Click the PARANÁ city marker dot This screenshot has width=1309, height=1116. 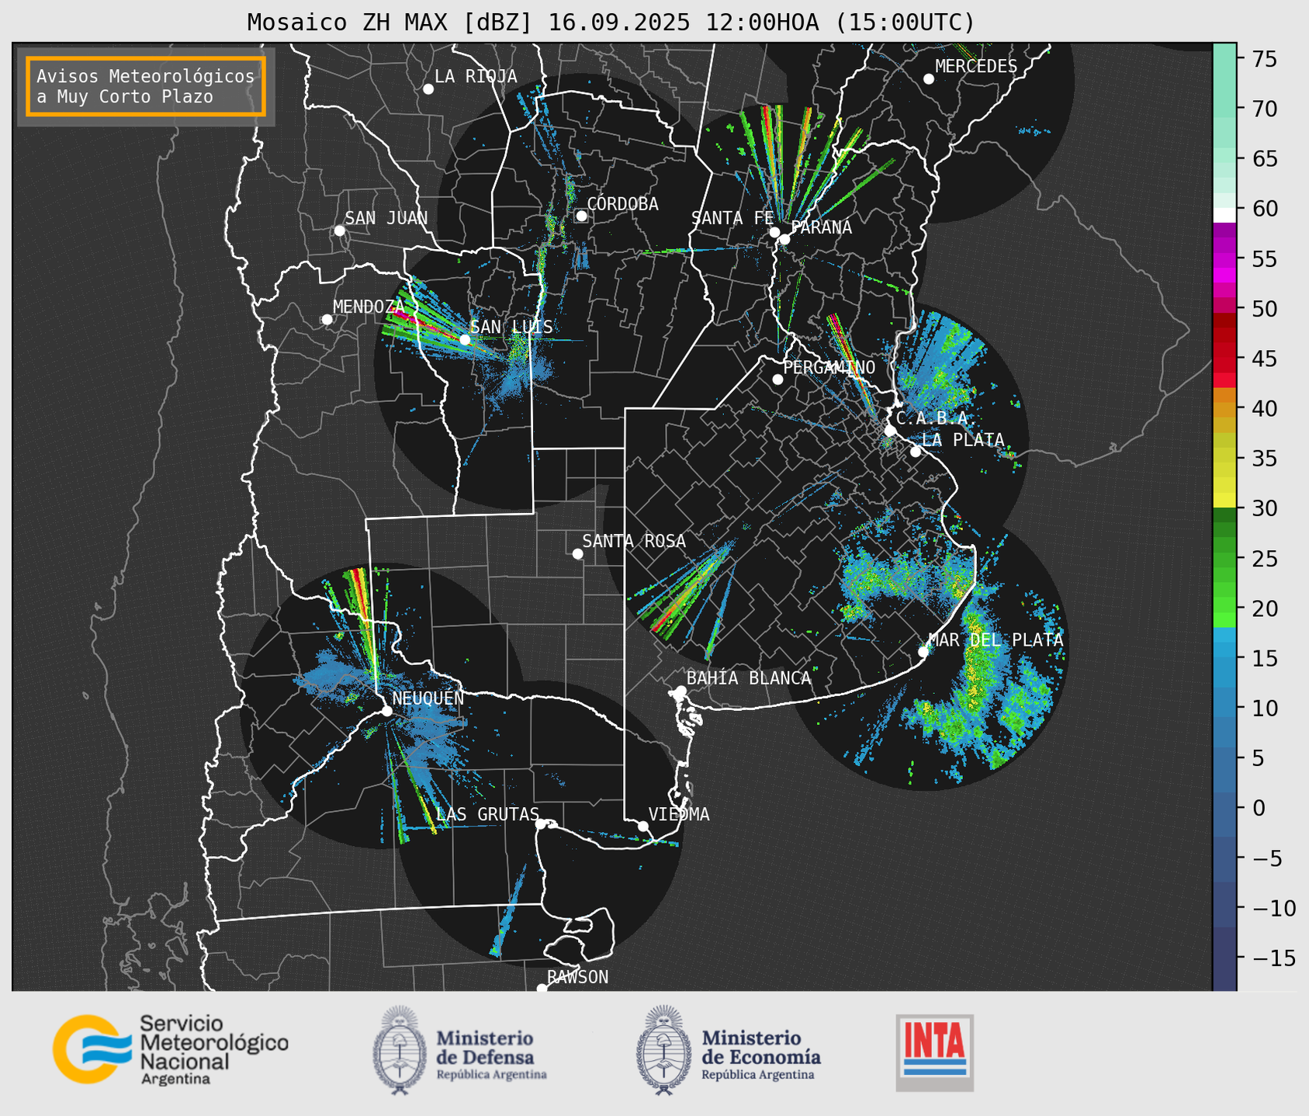tap(784, 239)
